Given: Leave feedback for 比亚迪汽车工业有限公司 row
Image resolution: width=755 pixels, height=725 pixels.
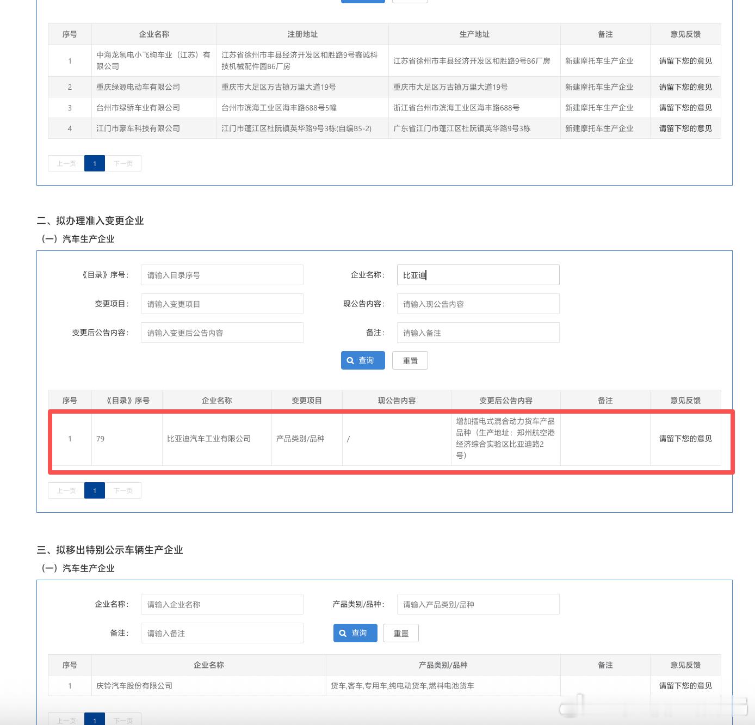Looking at the screenshot, I should 685,439.
